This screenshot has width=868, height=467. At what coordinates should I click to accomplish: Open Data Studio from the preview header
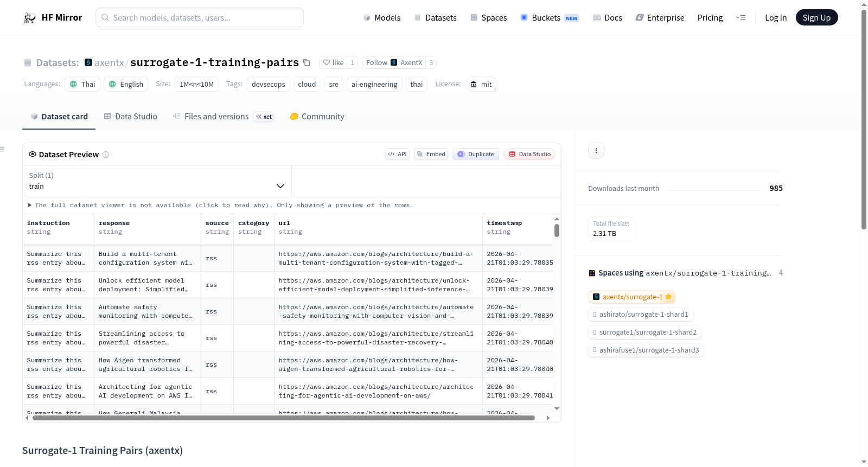tap(529, 154)
